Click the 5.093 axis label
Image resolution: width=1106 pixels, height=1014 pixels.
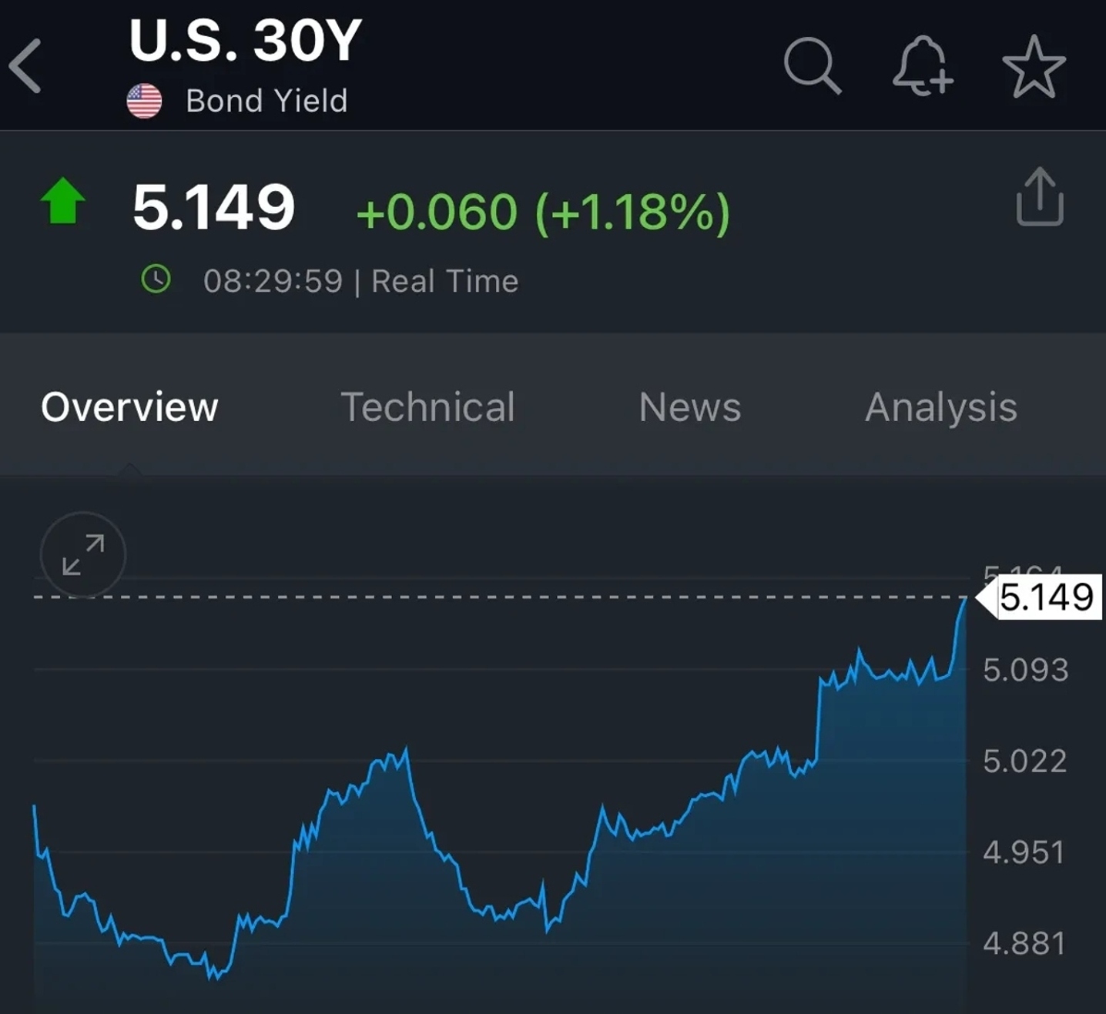pos(1025,670)
